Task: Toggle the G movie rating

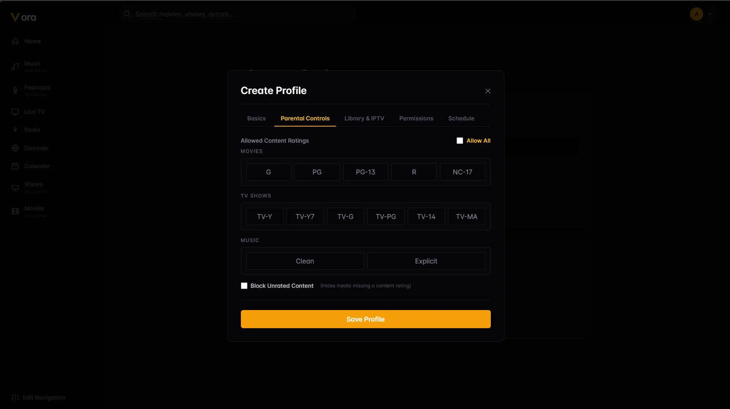Action: point(268,172)
